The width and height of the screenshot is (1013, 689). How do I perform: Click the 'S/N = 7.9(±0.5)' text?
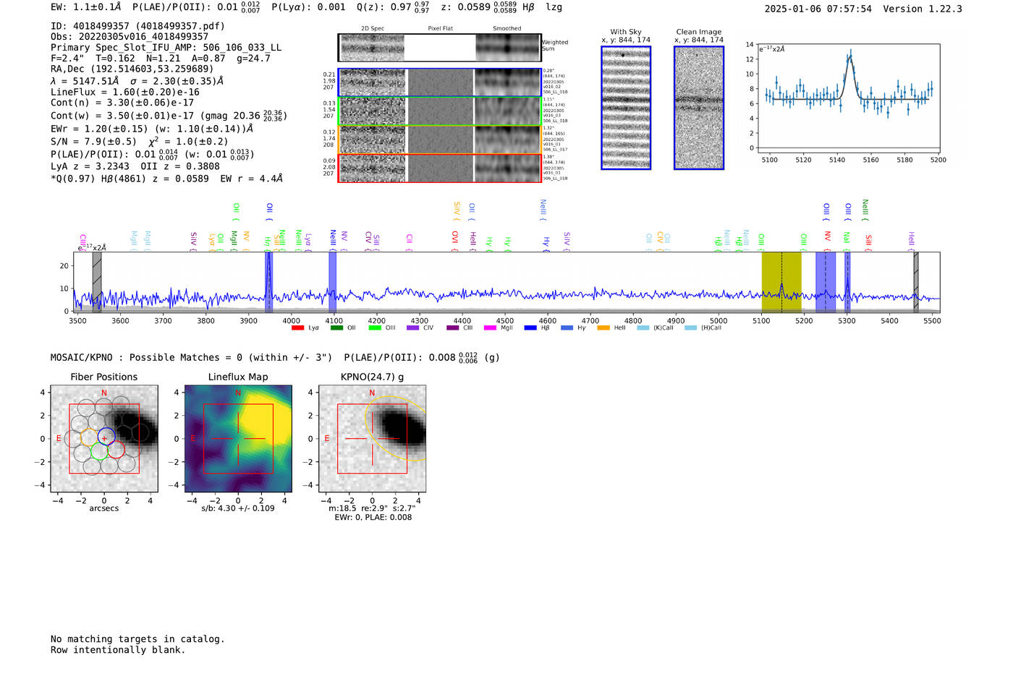point(93,142)
